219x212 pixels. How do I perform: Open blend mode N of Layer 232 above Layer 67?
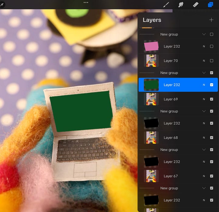(204, 162)
